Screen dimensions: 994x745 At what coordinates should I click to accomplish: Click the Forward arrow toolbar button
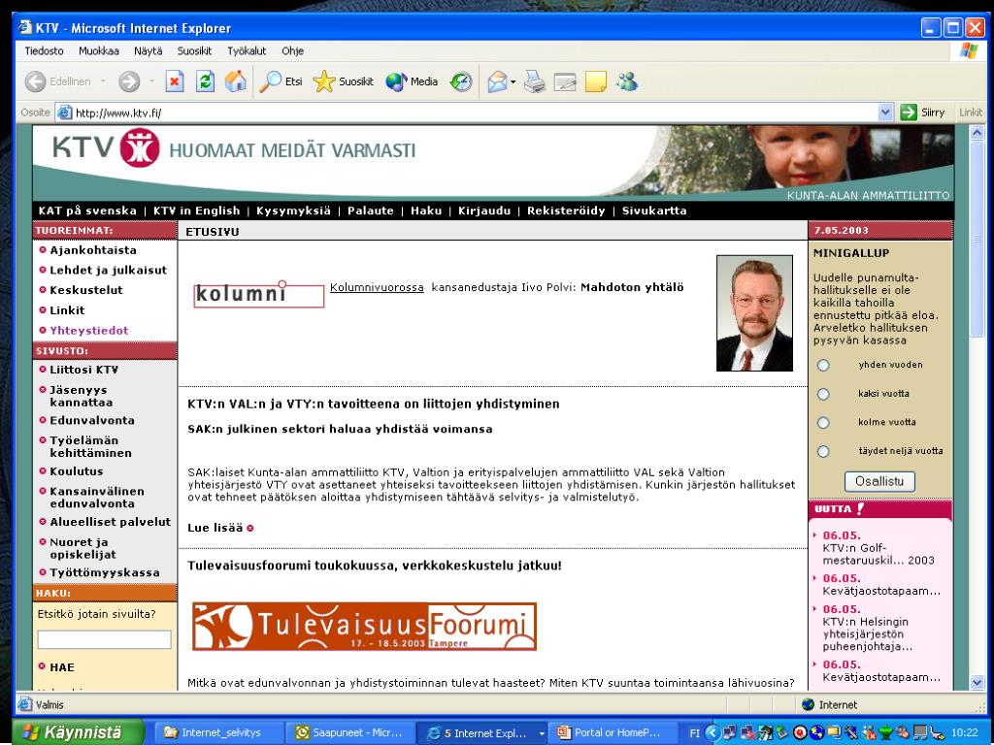click(129, 81)
